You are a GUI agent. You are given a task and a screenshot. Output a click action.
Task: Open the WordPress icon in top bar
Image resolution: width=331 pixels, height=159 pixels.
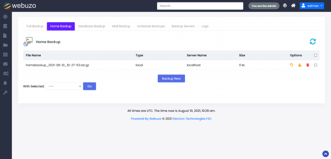(x=285, y=5)
